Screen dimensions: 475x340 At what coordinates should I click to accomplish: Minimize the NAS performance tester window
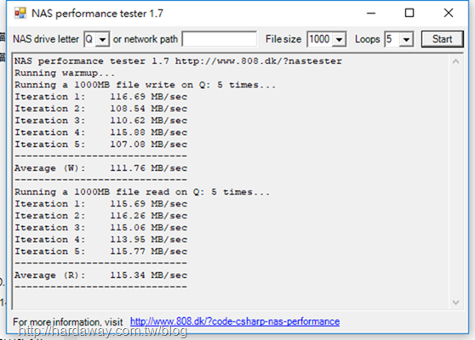[371, 13]
